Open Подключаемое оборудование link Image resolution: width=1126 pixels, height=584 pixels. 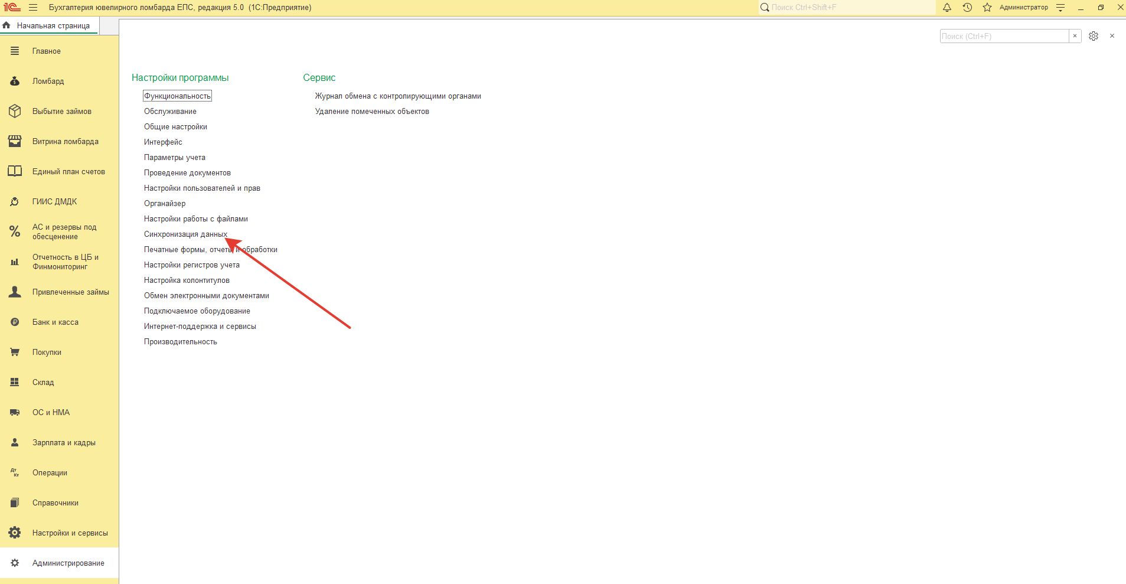pyautogui.click(x=197, y=311)
